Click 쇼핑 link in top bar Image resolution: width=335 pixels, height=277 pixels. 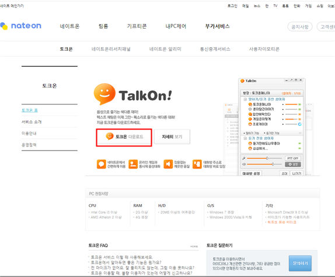tap(320, 6)
